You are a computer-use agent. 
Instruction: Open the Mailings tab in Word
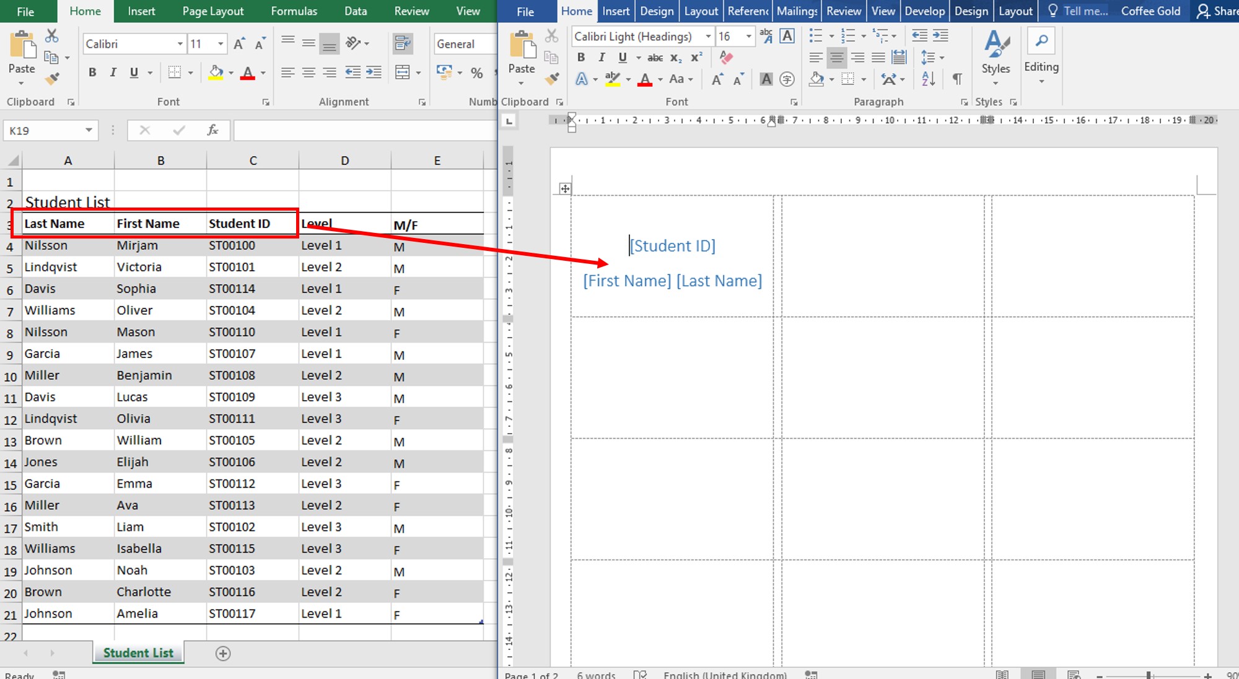click(x=797, y=11)
